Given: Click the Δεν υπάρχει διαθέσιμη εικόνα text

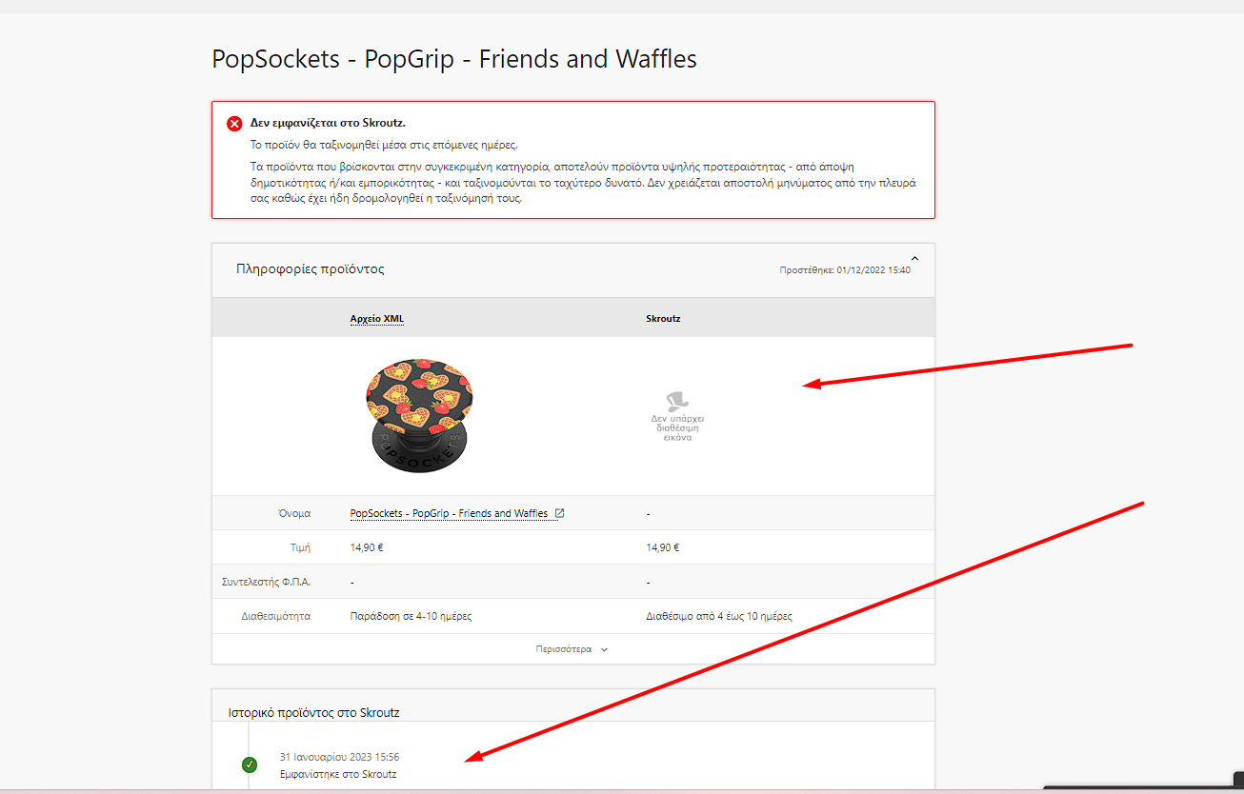Looking at the screenshot, I should [677, 427].
